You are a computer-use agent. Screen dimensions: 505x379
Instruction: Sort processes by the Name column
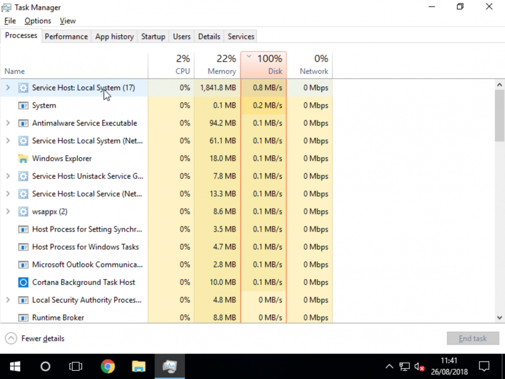tap(74, 65)
